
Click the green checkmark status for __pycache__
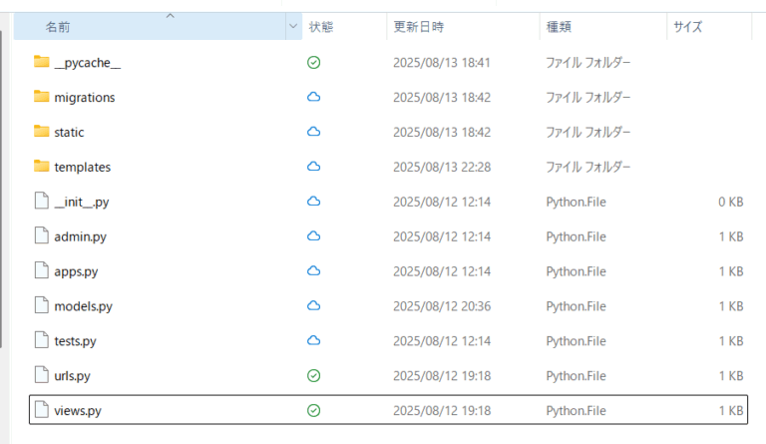[313, 62]
